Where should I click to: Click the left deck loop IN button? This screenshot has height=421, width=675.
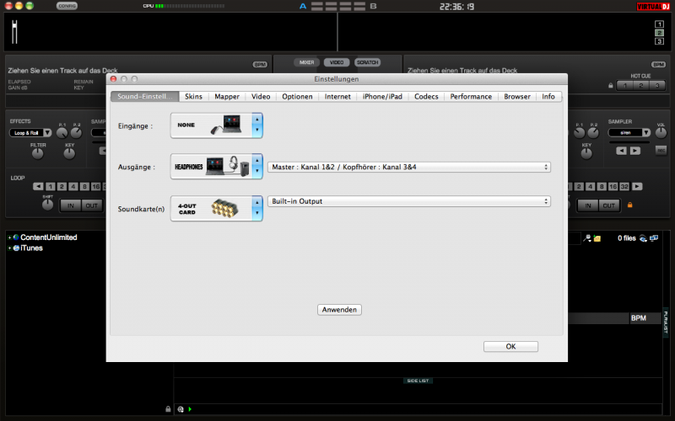[x=70, y=205]
